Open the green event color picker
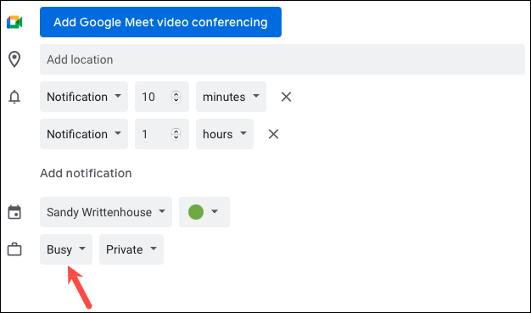 (204, 212)
